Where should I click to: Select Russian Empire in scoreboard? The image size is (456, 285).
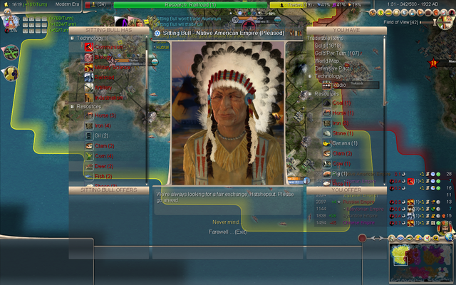pos(358,202)
